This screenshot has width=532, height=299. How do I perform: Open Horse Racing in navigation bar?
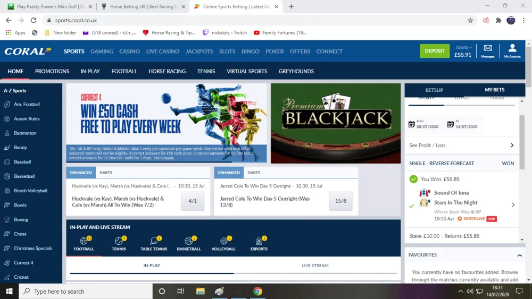tap(167, 71)
